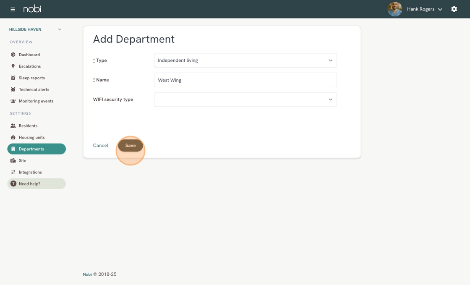This screenshot has height=285, width=470.
Task: Open Monitoring events page
Action: (37, 101)
